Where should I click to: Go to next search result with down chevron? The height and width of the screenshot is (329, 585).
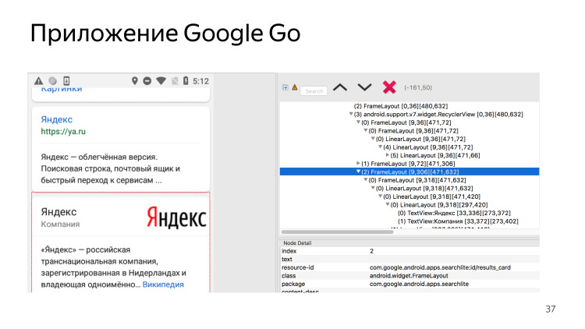364,87
